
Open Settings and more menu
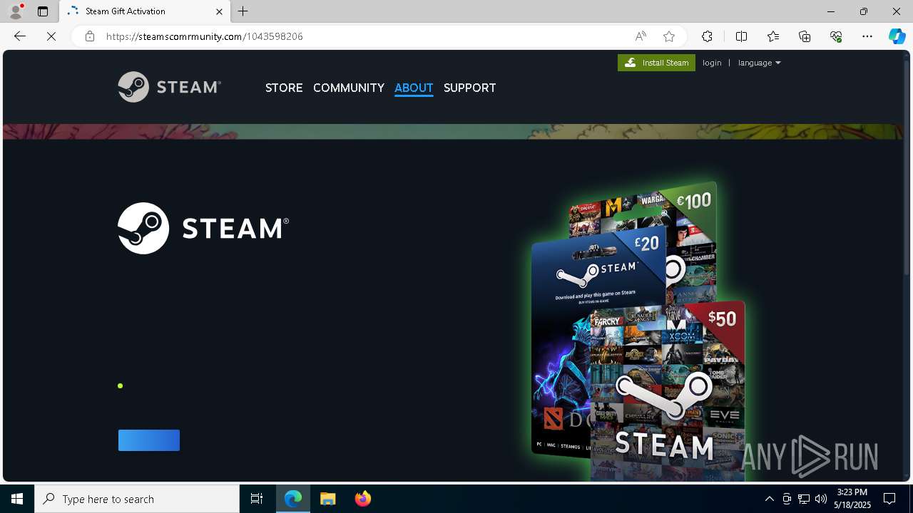click(x=867, y=36)
